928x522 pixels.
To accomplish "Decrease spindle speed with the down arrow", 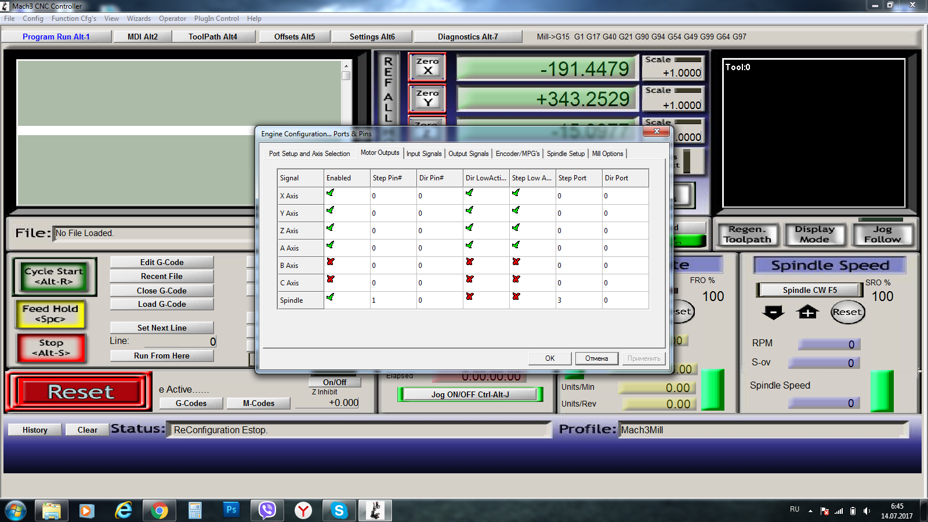I will 773,313.
